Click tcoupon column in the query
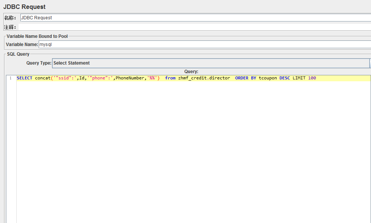Viewport: 371px width, 223px height. 268,78
